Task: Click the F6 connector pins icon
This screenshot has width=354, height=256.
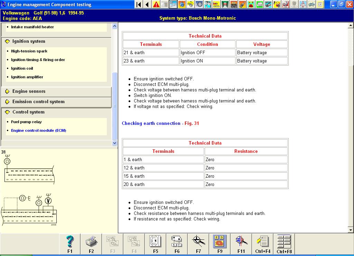Action: [177, 241]
